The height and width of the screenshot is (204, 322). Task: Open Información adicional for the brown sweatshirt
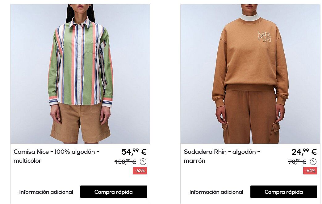pos(216,192)
